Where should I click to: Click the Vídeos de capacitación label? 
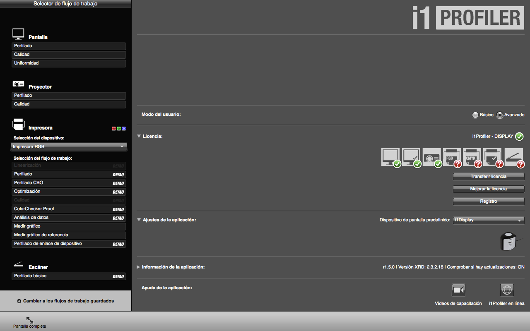tap(458, 303)
